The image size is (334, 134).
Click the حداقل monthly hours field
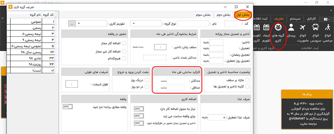point(176,87)
